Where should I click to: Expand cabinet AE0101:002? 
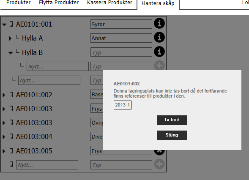pyautogui.click(x=4, y=95)
